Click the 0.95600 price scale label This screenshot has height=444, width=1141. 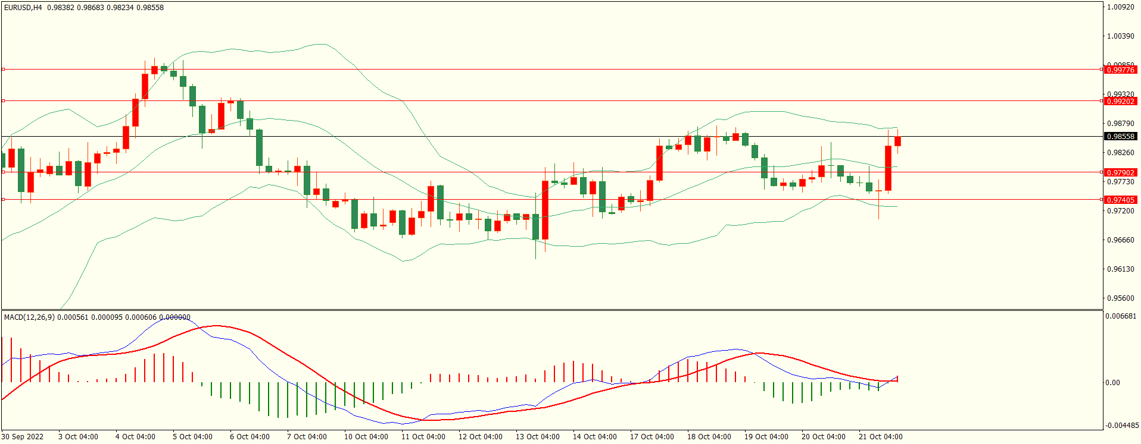click(x=1120, y=298)
